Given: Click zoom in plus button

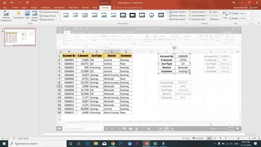Looking at the screenshot, I should coord(249,138).
